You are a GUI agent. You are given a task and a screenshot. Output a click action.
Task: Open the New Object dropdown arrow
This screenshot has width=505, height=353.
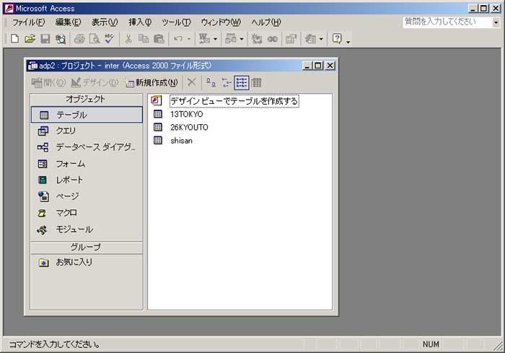tap(321, 39)
